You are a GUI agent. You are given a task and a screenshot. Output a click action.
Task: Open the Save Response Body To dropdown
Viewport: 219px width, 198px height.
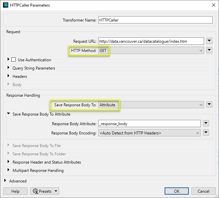pos(151,105)
